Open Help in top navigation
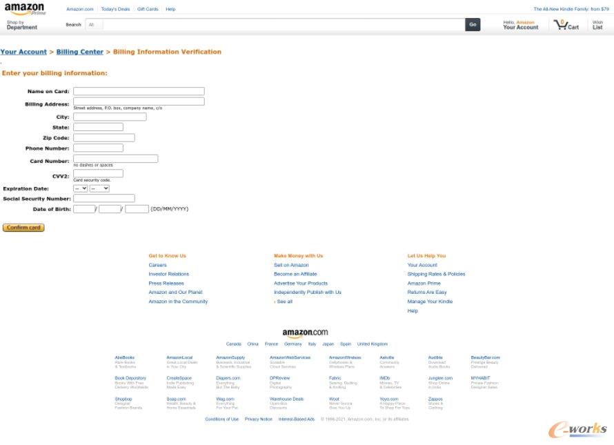 tap(170, 9)
